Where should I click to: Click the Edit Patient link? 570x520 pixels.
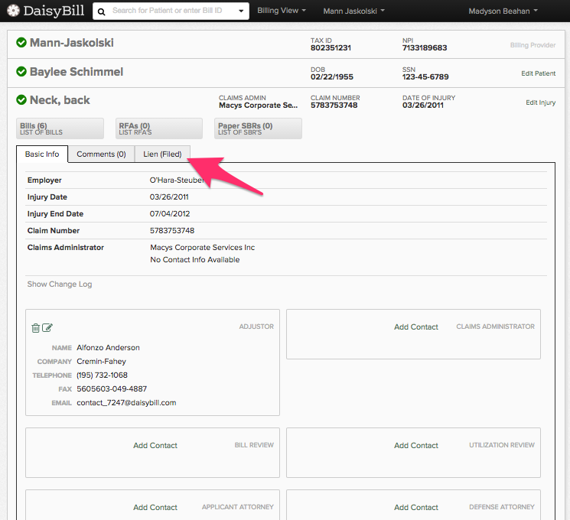[538, 73]
